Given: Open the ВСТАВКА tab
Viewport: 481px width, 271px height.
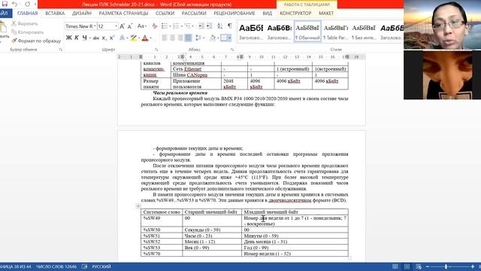Looking at the screenshot, I should (x=55, y=14).
